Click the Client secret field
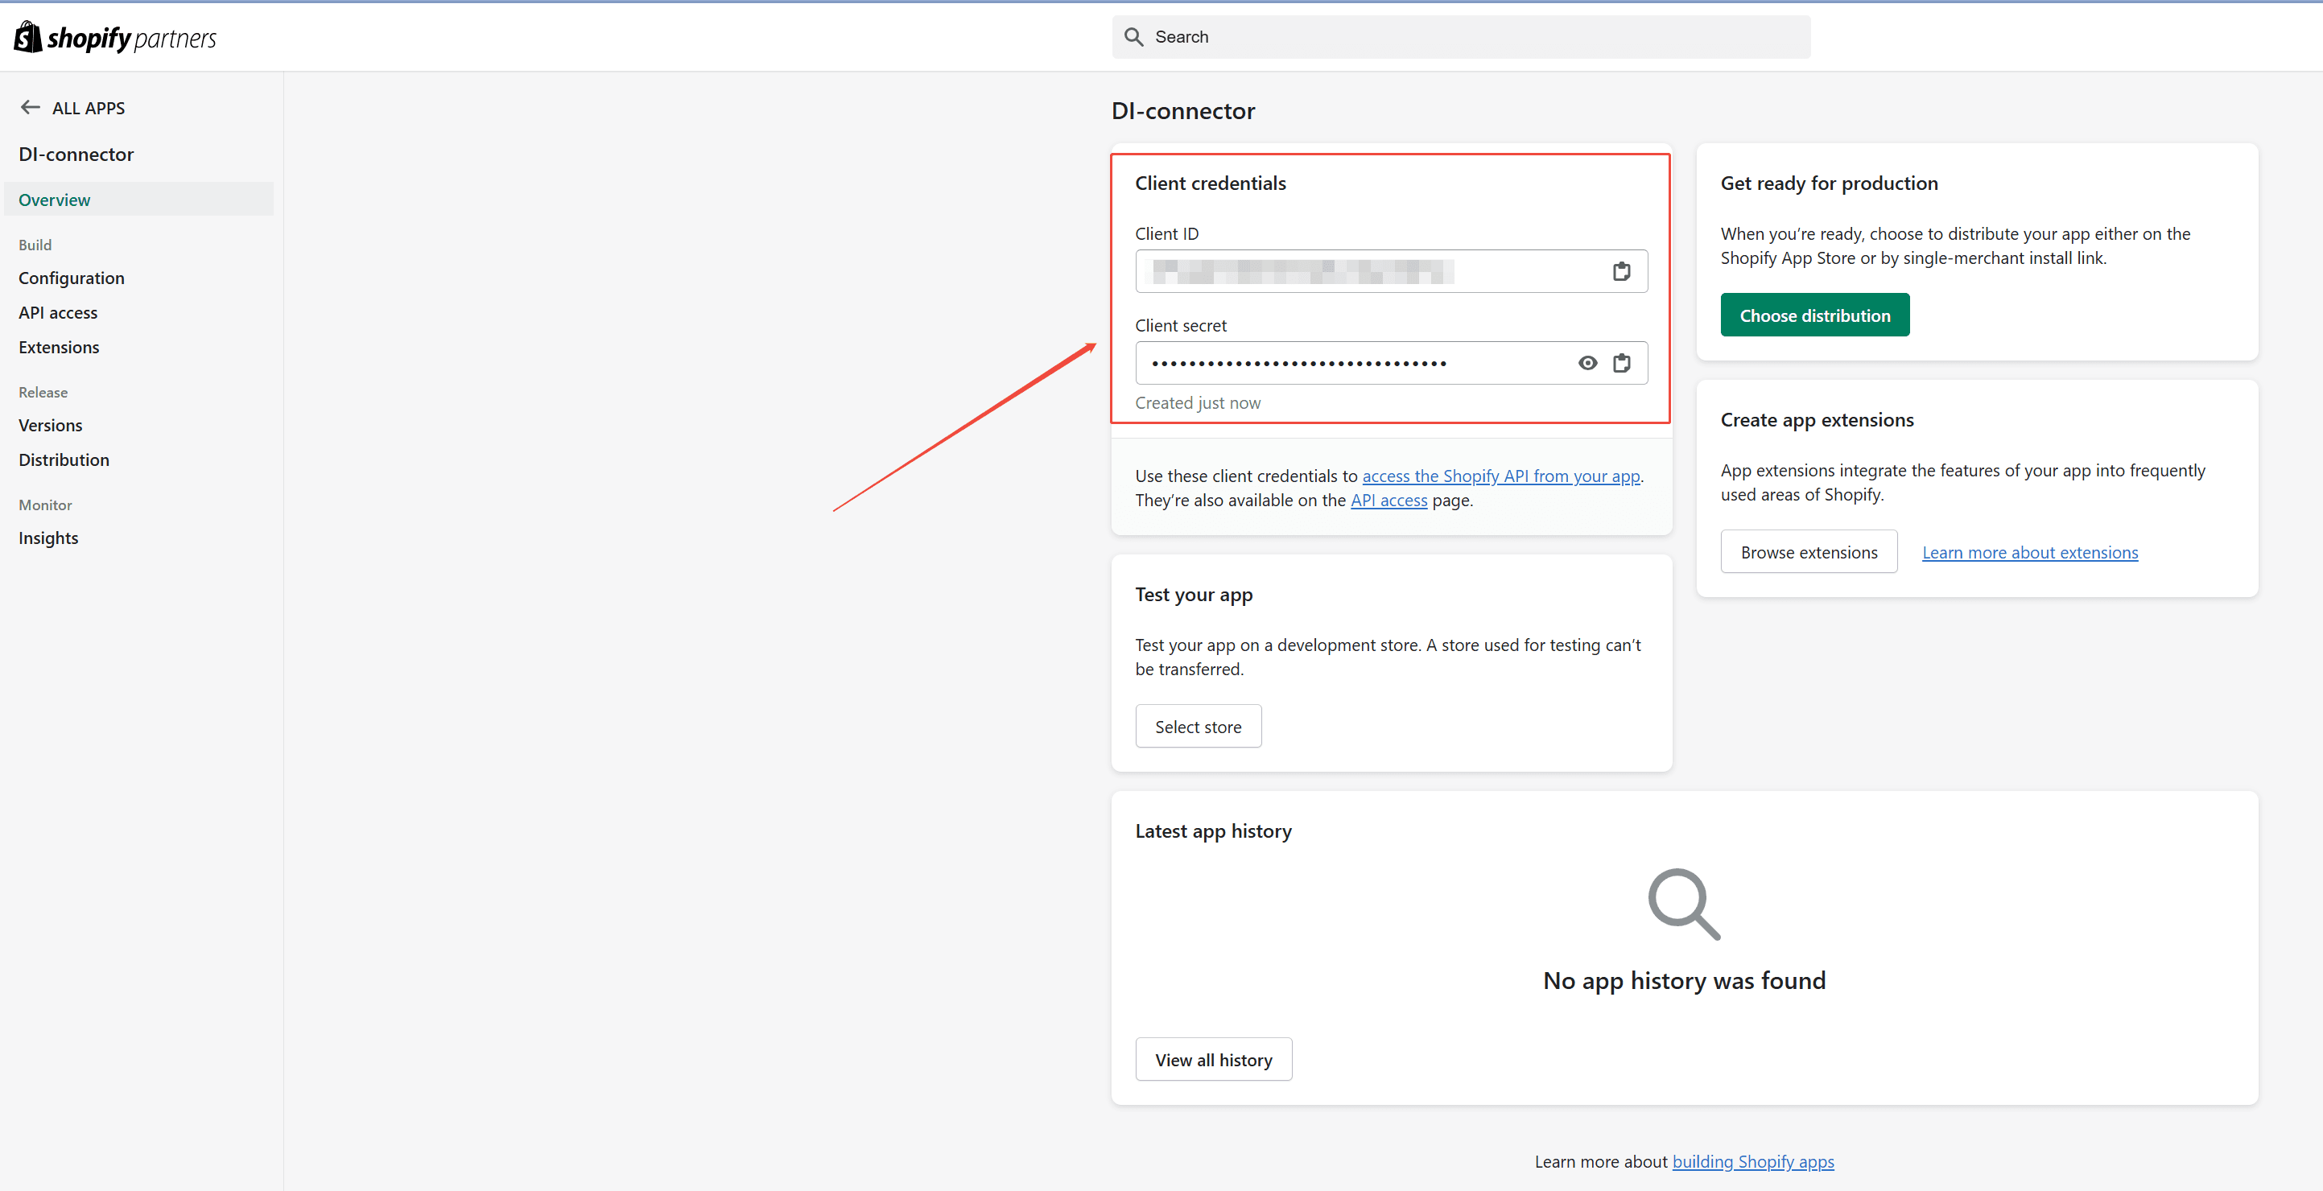 1392,364
